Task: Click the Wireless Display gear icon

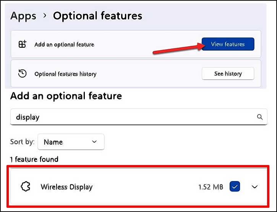Action: pyautogui.click(x=26, y=186)
